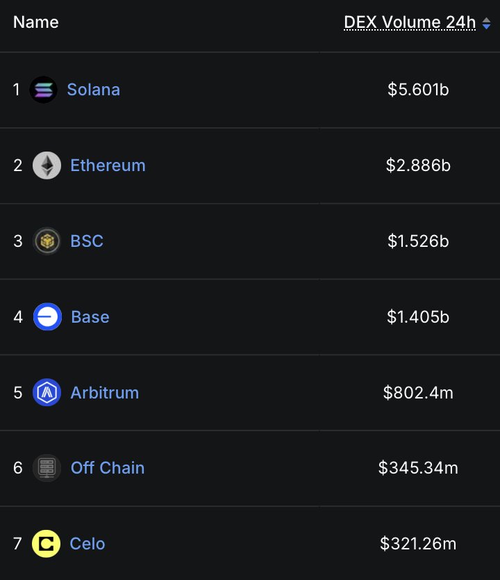Click Celo's $321.26m volume value

[418, 544]
